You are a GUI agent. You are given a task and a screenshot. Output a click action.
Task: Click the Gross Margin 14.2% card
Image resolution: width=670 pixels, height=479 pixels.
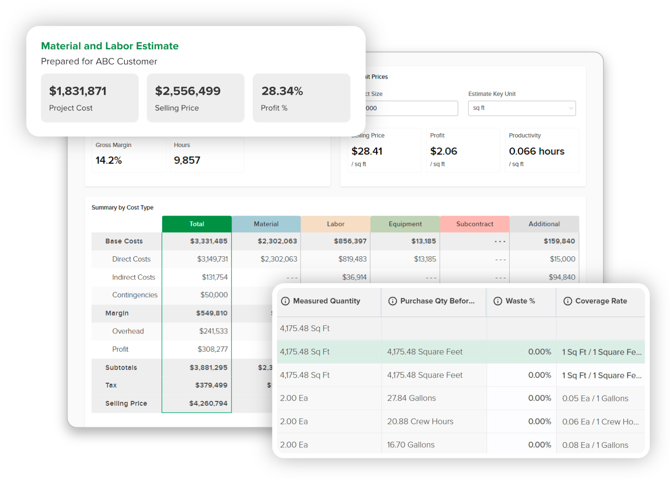[128, 154]
